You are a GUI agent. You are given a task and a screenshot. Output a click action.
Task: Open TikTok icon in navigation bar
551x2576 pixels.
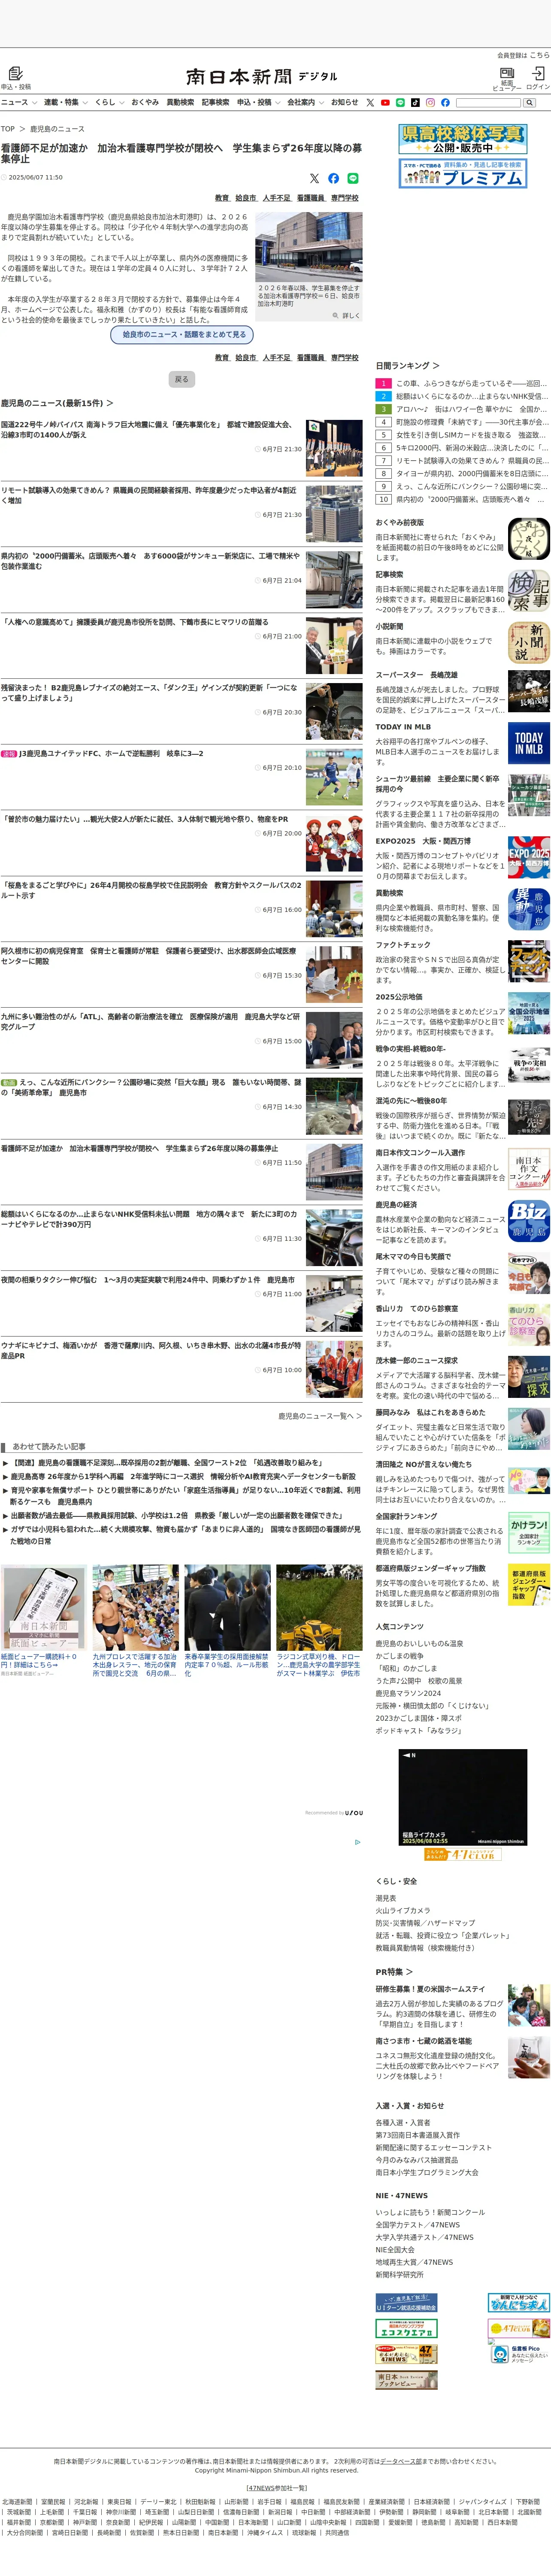(x=415, y=103)
